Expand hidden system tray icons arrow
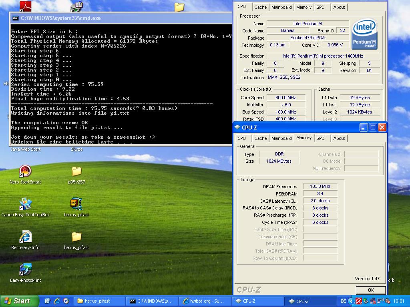The width and height of the screenshot is (410, 307). (x=351, y=301)
